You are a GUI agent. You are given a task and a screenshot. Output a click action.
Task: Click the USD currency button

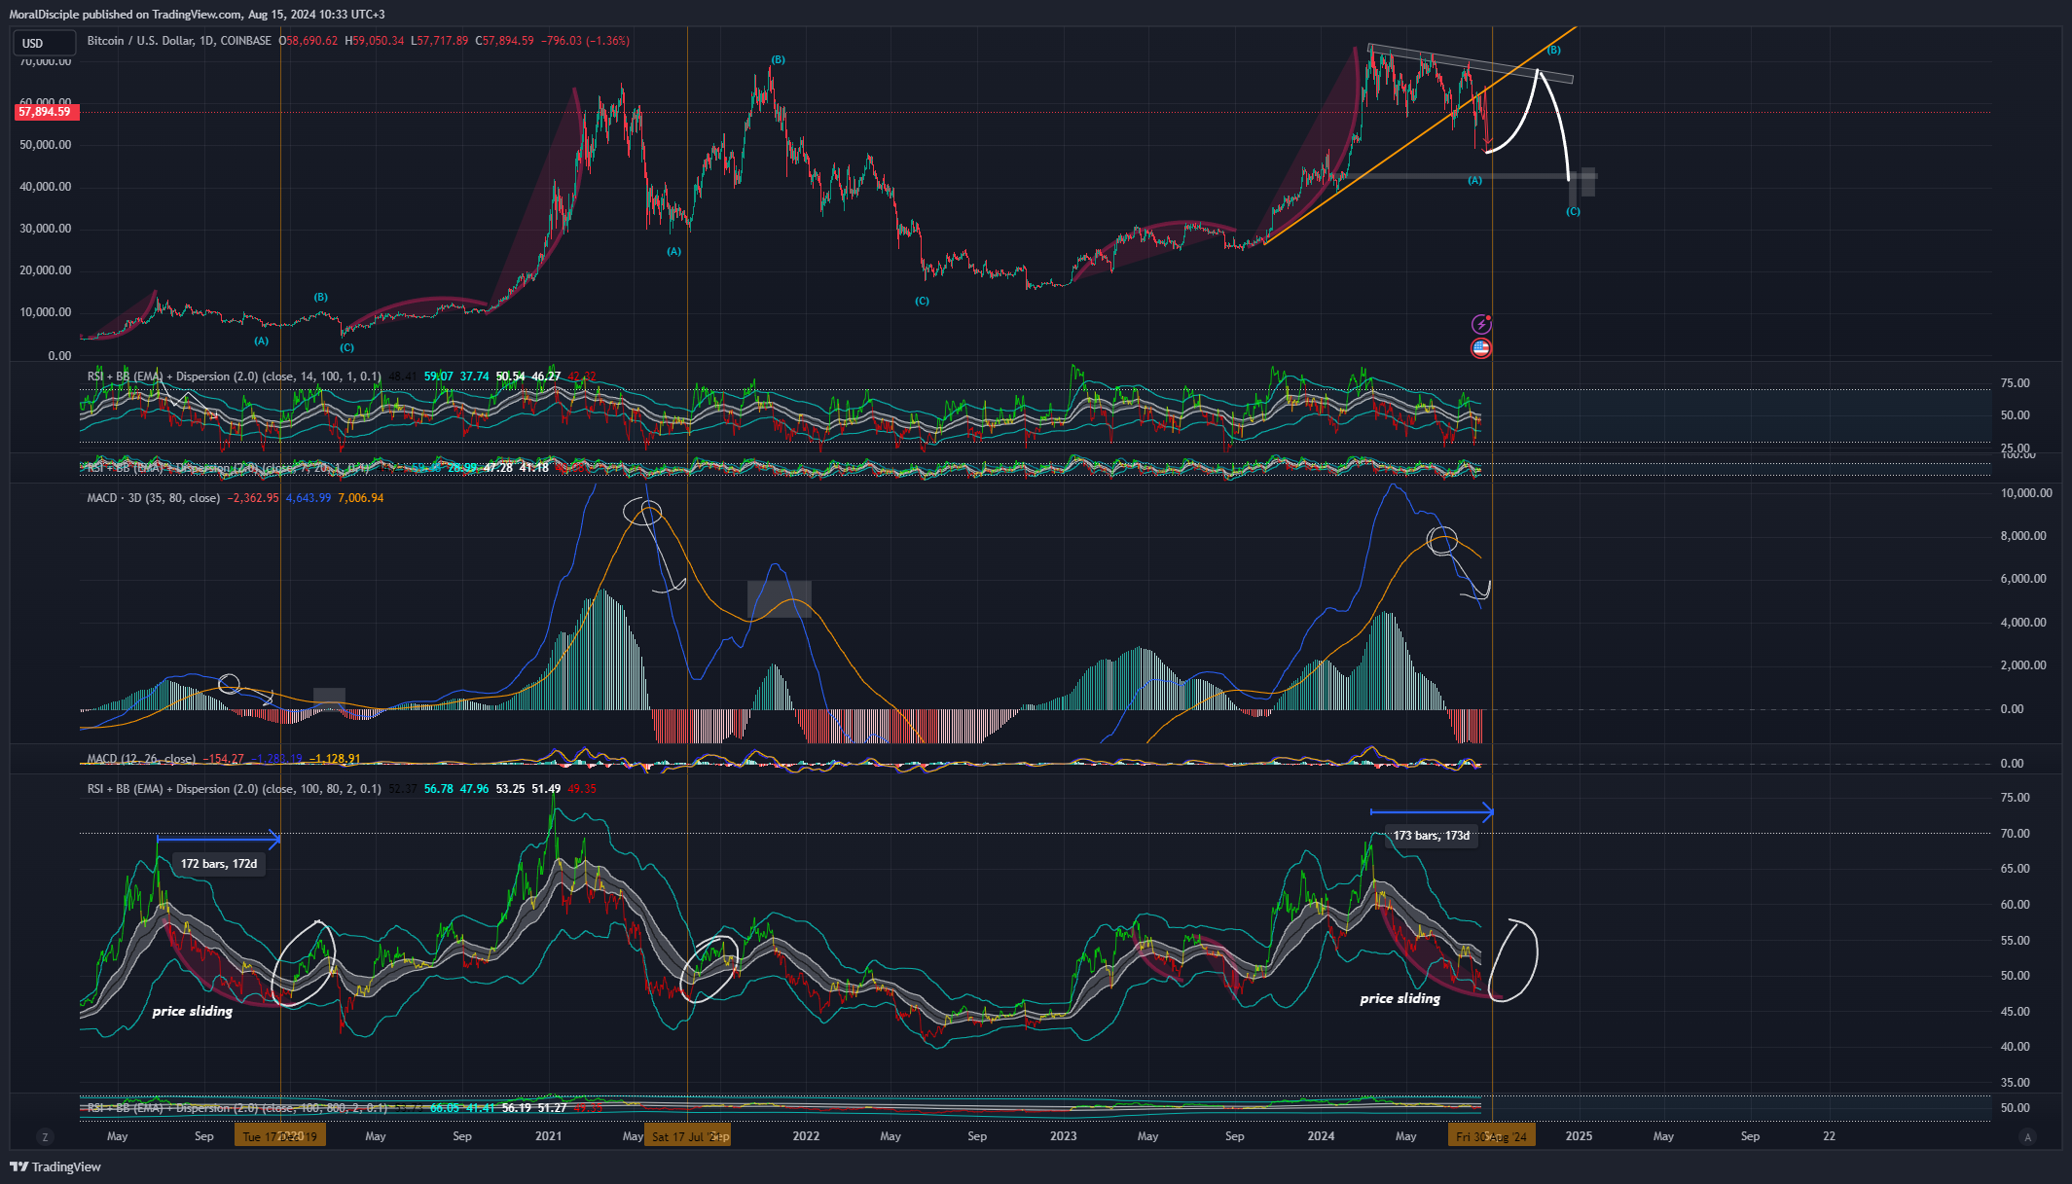coord(44,43)
